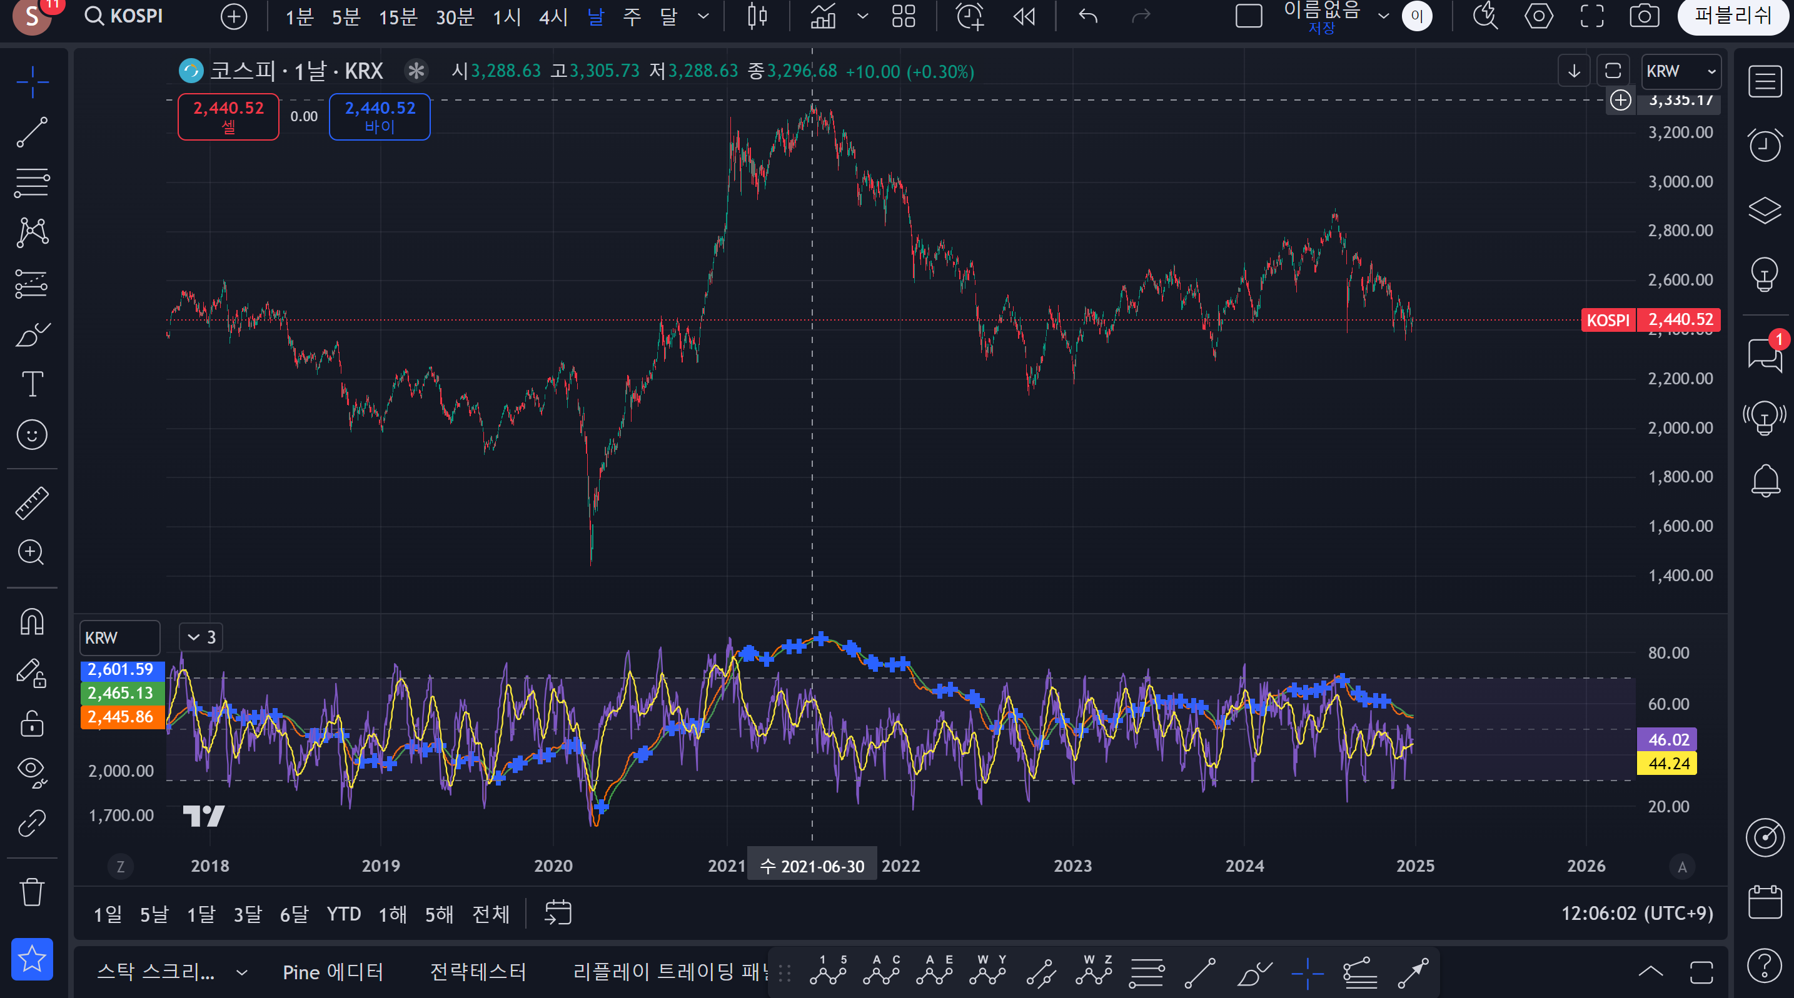Select the 5해 time range

[x=439, y=914]
